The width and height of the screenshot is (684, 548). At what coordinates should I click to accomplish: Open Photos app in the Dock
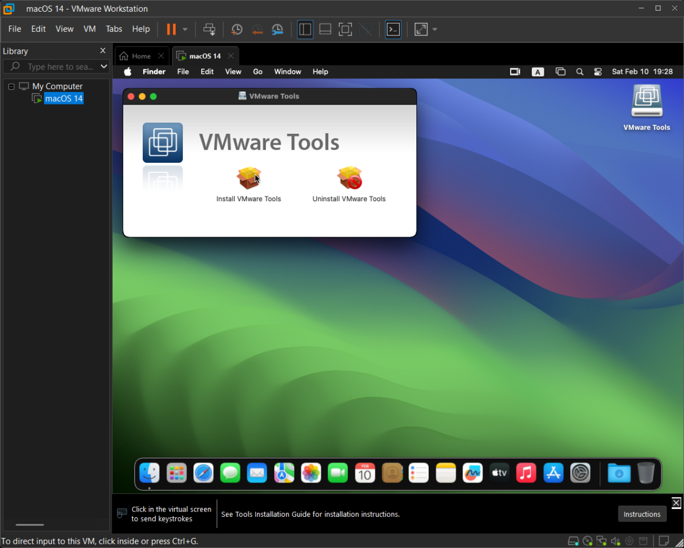tap(311, 473)
